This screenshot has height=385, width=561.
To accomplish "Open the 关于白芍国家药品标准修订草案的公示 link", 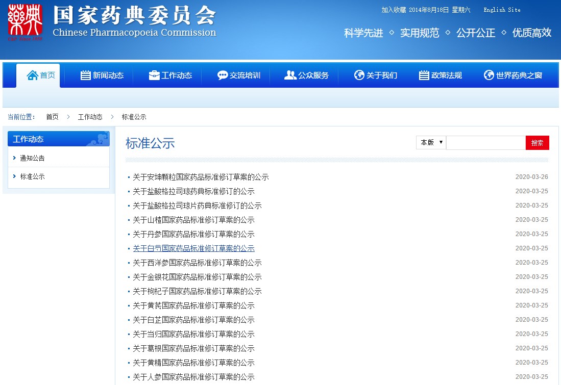I will [x=193, y=248].
